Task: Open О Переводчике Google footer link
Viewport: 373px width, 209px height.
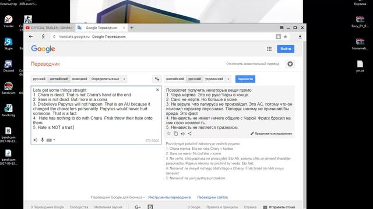Action: tap(47, 207)
